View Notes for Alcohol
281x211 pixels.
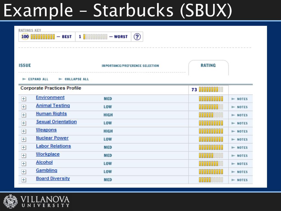(240, 164)
